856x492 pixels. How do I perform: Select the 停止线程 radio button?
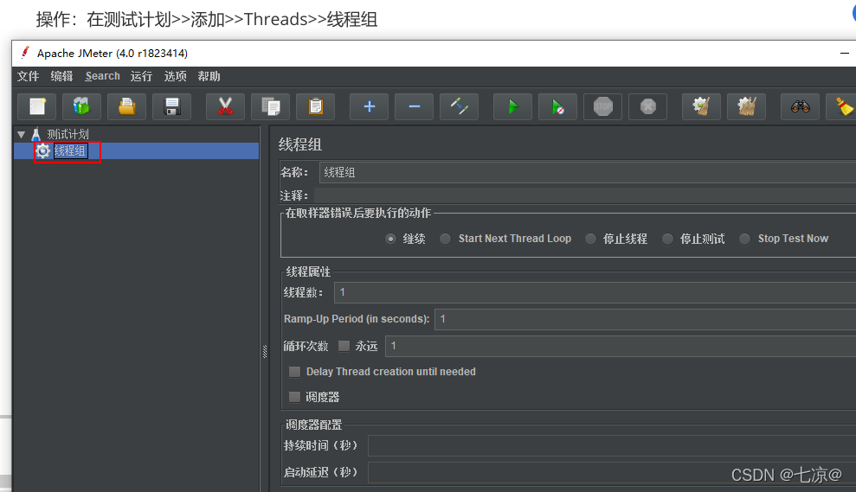(590, 239)
